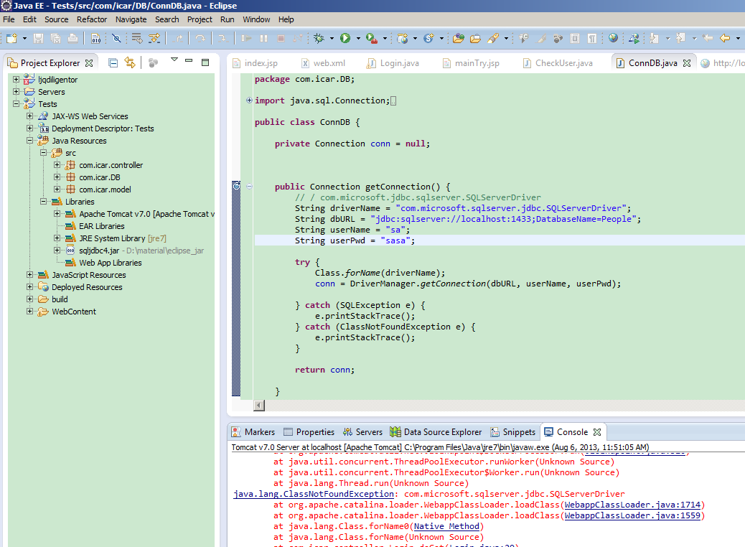This screenshot has width=745, height=547.
Task: Open WebappClassLoader.java:1714 stack trace link
Action: (632, 505)
